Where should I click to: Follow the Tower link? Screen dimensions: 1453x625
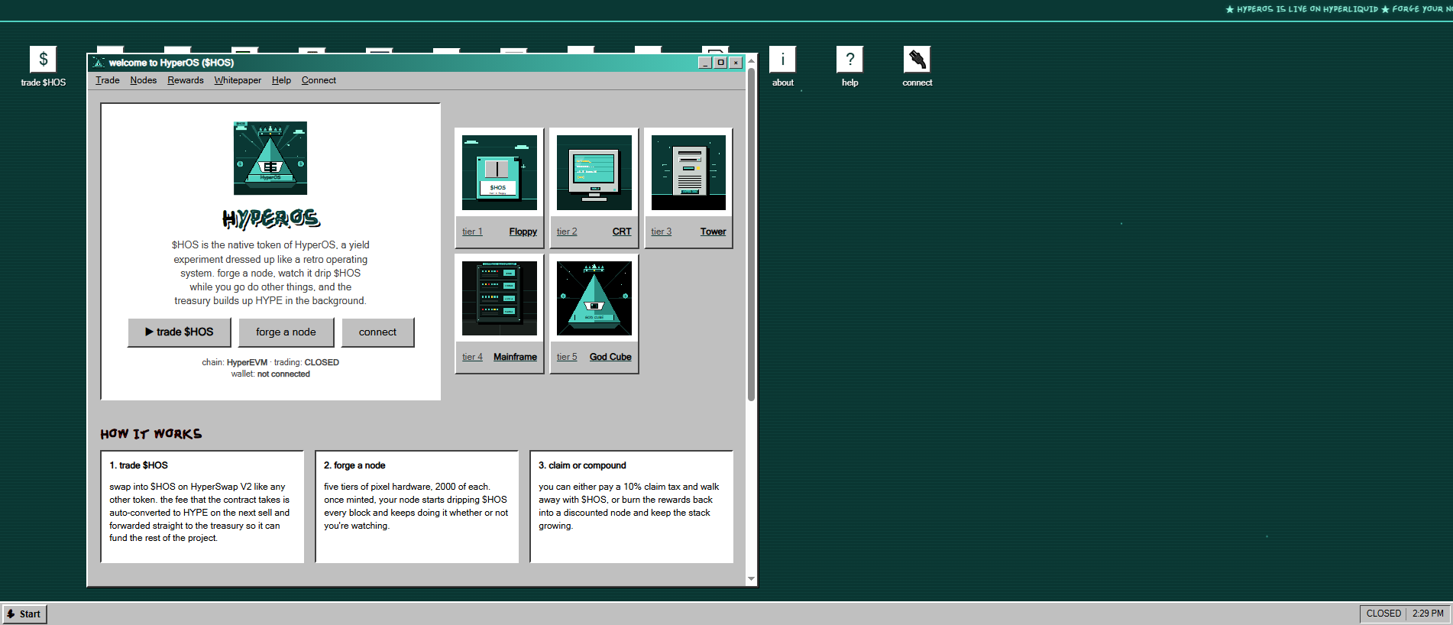[714, 232]
